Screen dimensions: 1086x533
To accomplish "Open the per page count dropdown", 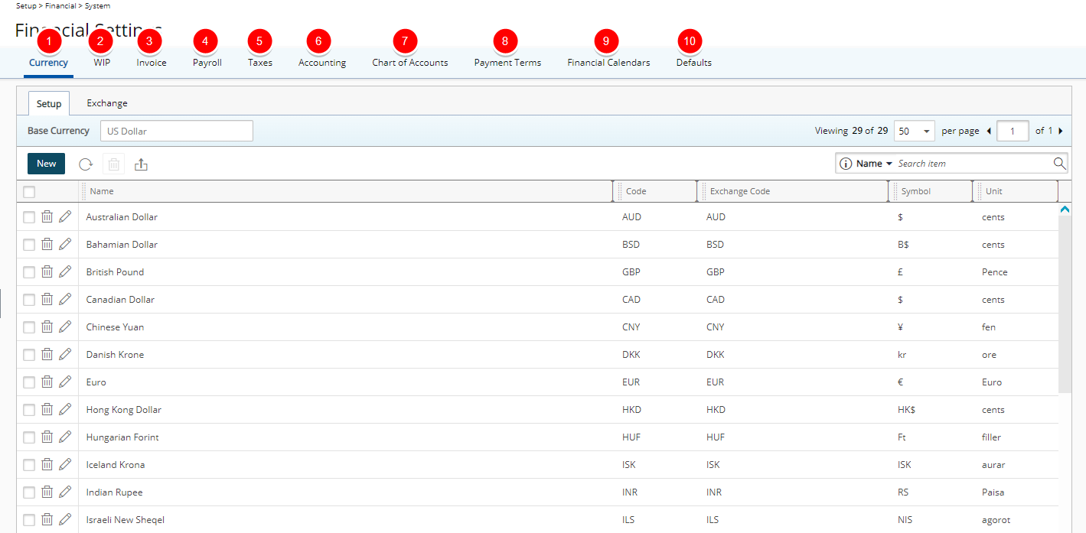I will click(914, 131).
